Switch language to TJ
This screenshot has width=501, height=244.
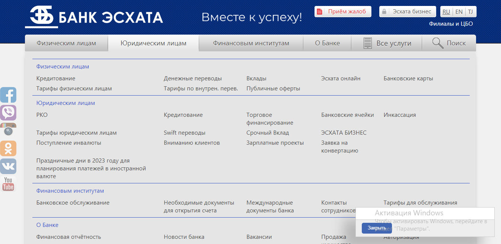(x=470, y=12)
